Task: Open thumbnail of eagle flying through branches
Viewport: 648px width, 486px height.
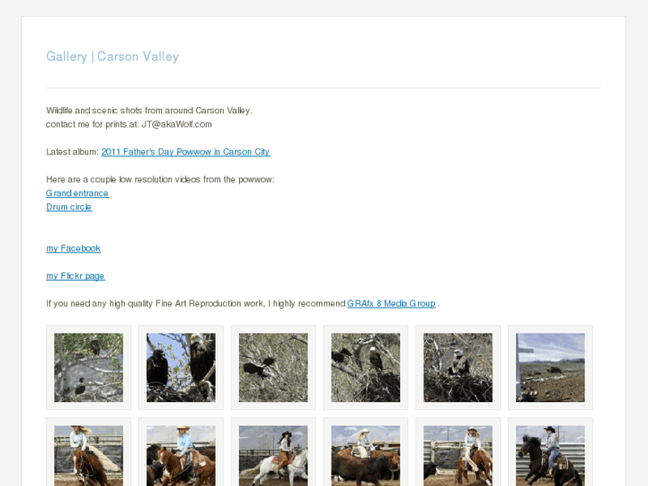Action: (x=273, y=367)
